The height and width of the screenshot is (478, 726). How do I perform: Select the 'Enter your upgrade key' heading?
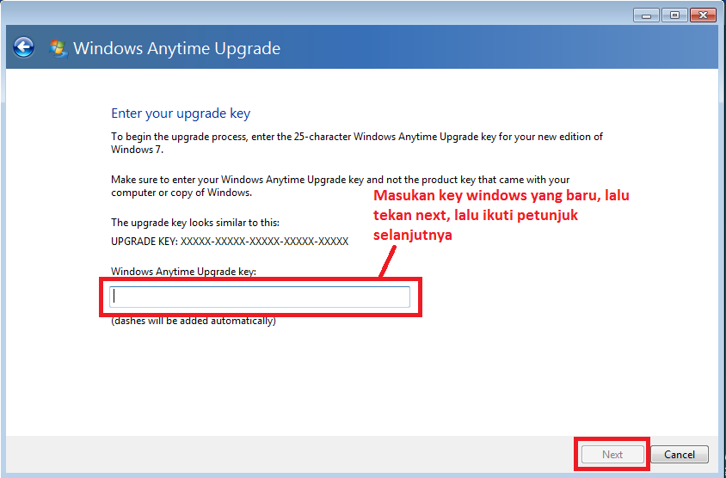click(181, 113)
